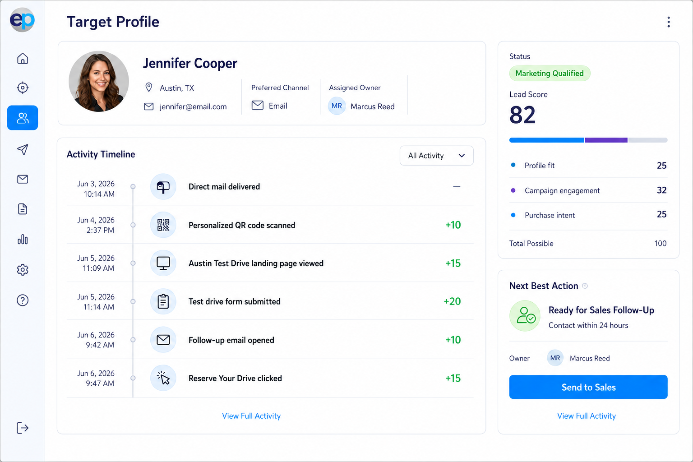Open the All Activity dropdown
Screen dimensions: 693x462
click(436, 156)
